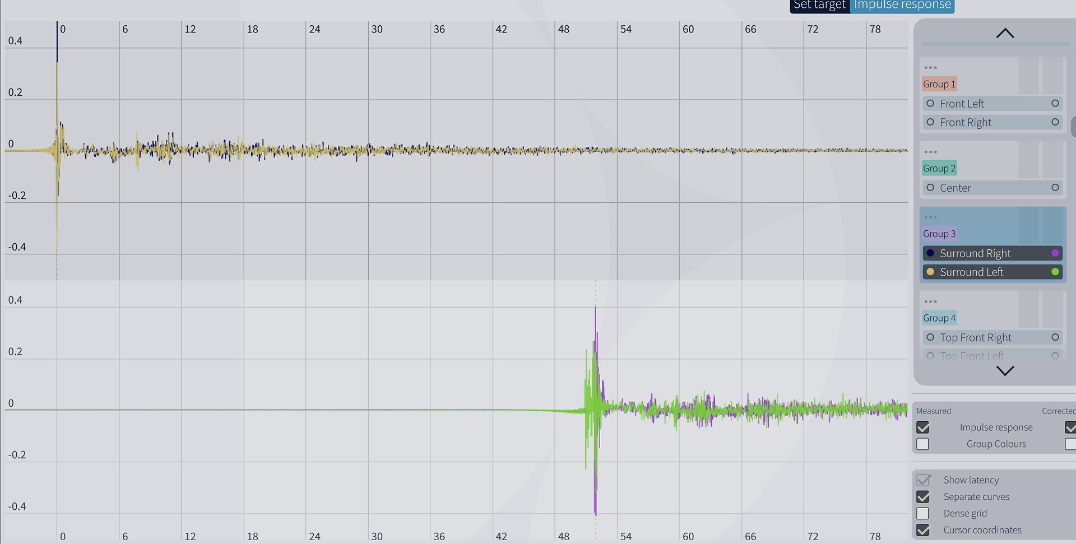The width and height of the screenshot is (1076, 544).
Task: Enable the Measured Group Colours checkbox
Action: click(923, 444)
